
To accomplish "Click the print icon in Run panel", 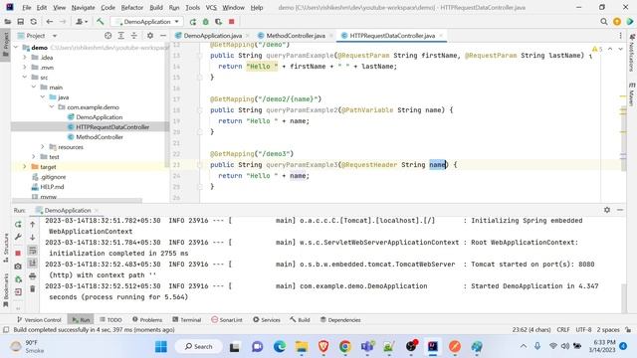I will point(33,276).
